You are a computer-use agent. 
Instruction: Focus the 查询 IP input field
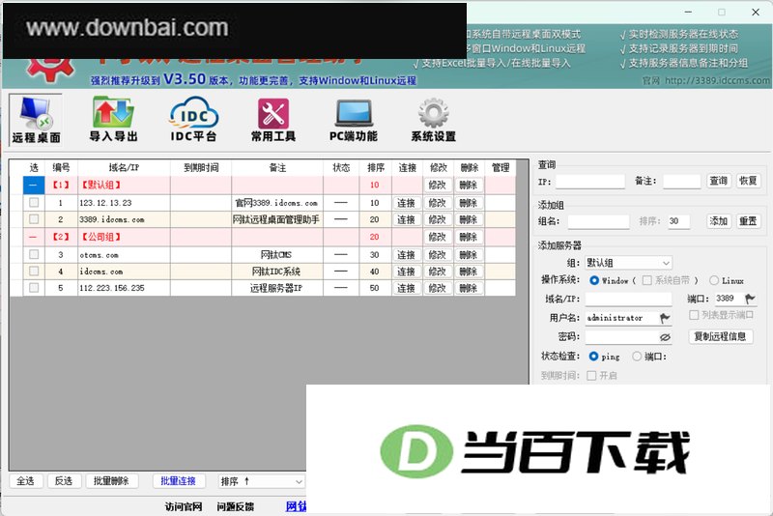point(590,182)
